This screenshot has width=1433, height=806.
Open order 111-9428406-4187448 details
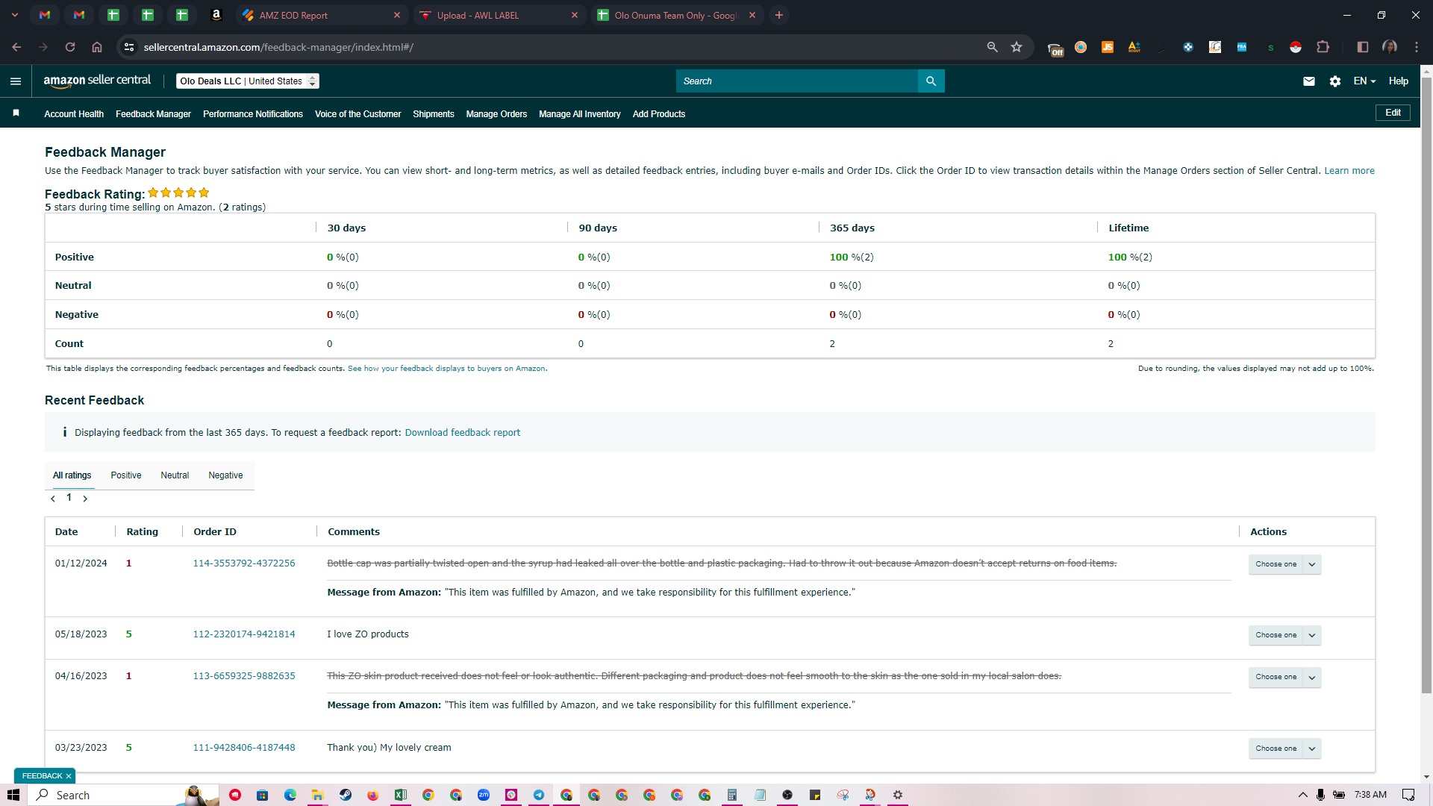coord(244,748)
